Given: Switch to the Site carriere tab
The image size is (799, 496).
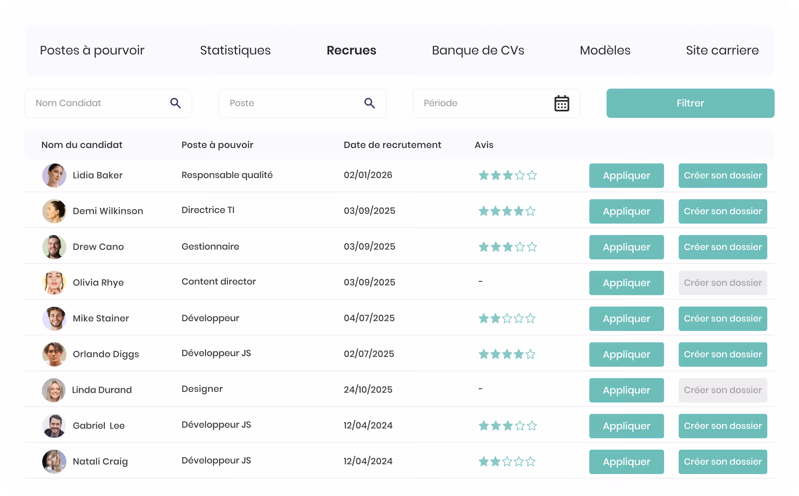Looking at the screenshot, I should coord(722,50).
